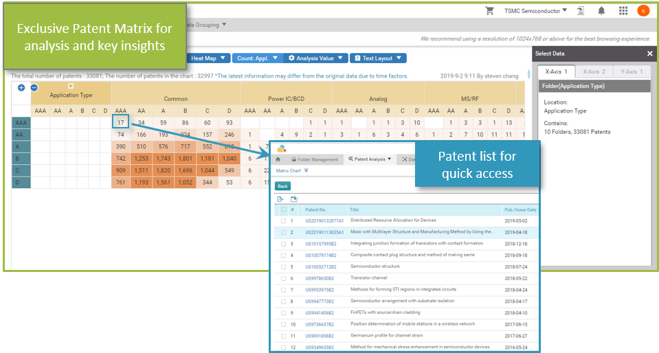659x353 pixels.
Task: Check the box for patent row 1
Action: (x=283, y=220)
